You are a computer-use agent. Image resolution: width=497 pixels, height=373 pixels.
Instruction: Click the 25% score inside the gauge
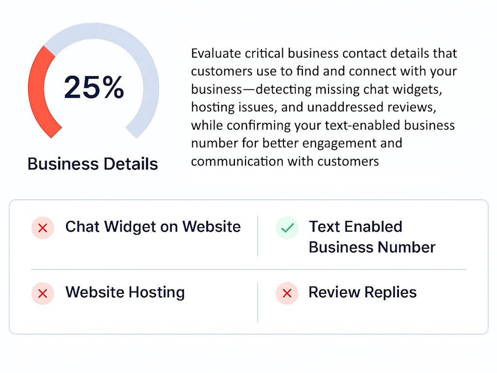(94, 87)
